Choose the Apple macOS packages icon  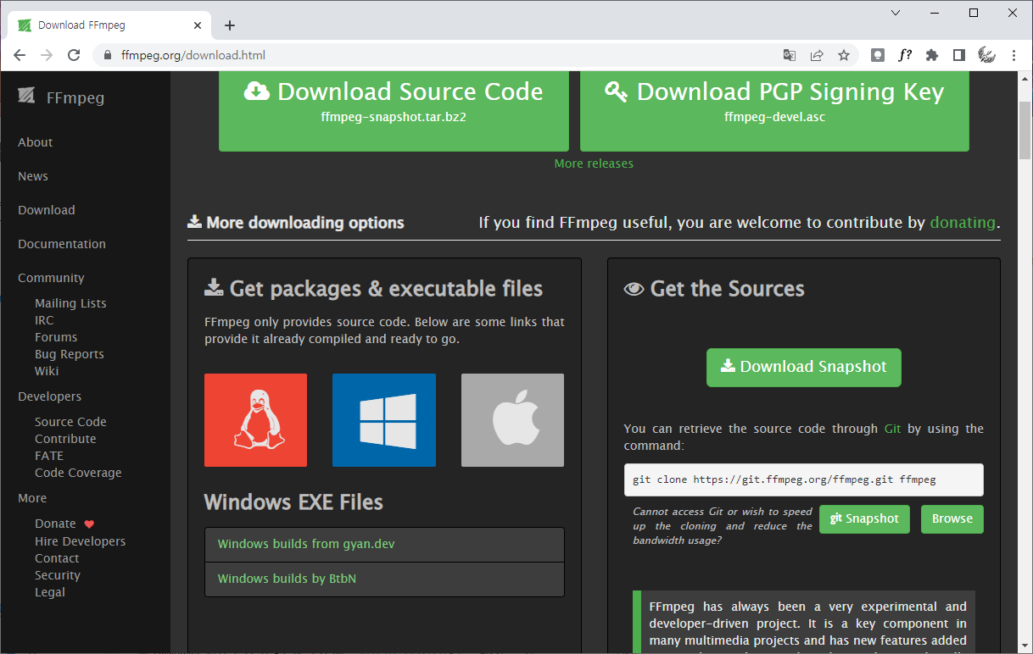(512, 420)
